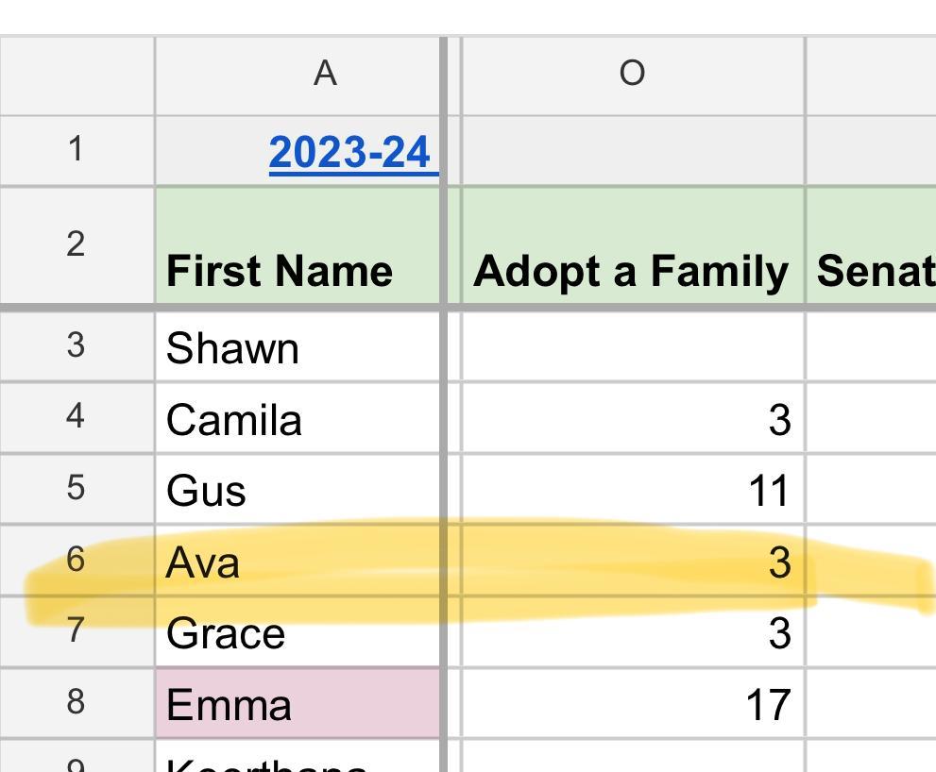936x772 pixels.
Task: Select the pink Emma cell
Action: [x=298, y=704]
